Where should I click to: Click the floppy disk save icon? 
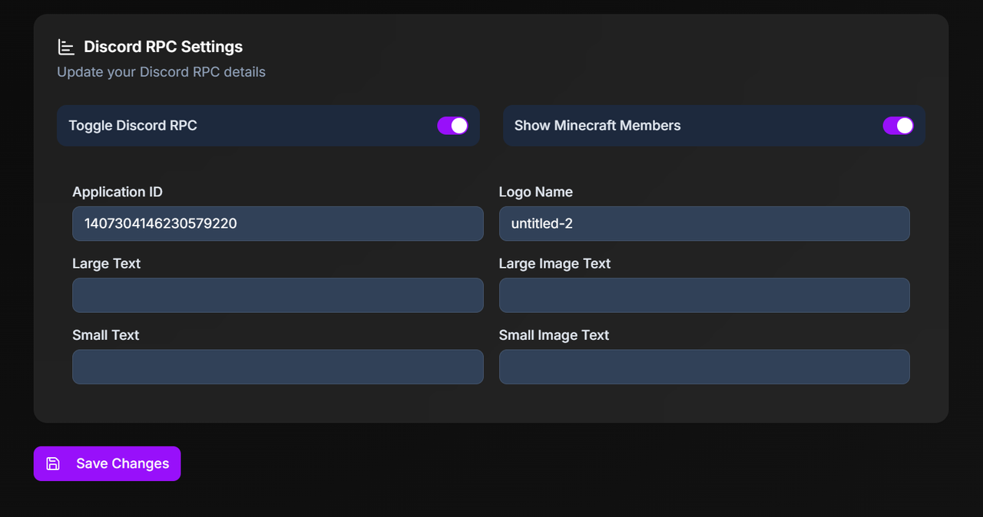[x=53, y=463]
